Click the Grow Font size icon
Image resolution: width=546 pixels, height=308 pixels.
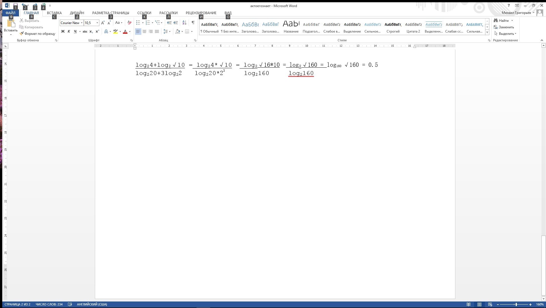(x=103, y=23)
